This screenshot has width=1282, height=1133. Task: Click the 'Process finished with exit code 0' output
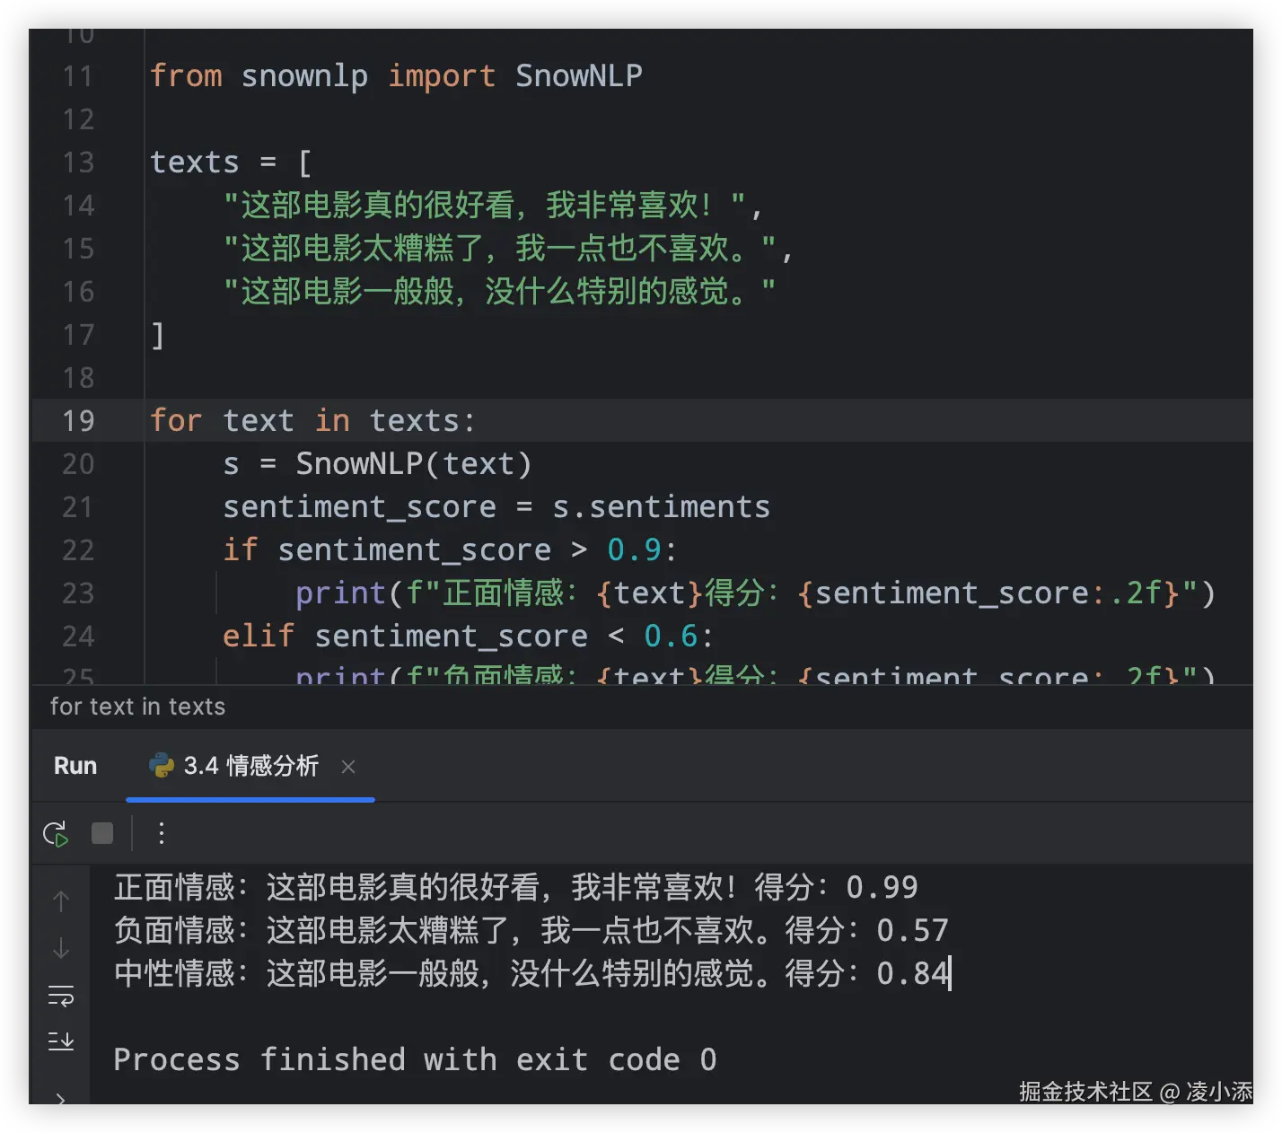[415, 1059]
